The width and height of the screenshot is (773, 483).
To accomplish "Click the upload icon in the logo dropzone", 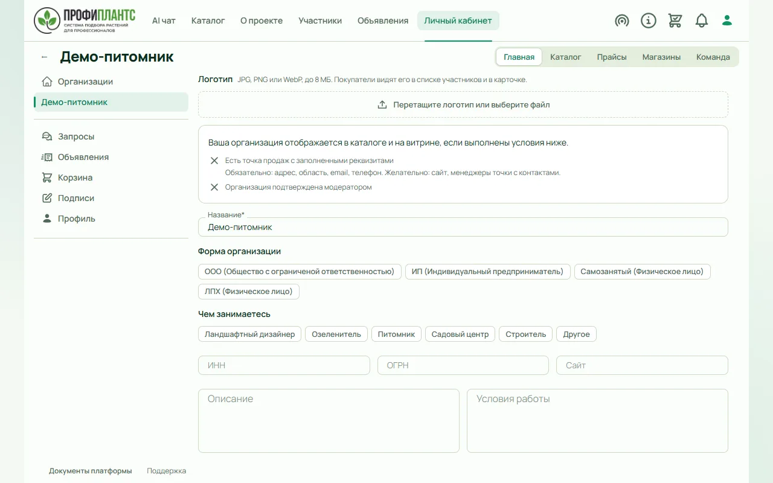I will (x=382, y=104).
